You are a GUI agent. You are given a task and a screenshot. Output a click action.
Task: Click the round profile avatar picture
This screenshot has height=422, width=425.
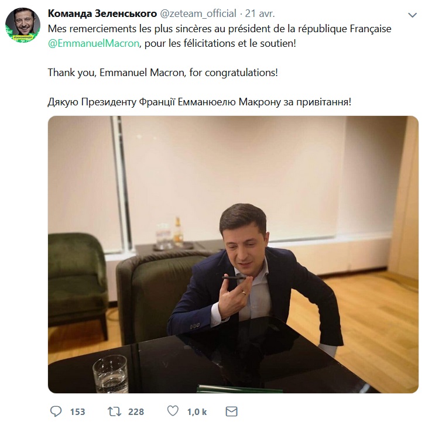click(22, 25)
